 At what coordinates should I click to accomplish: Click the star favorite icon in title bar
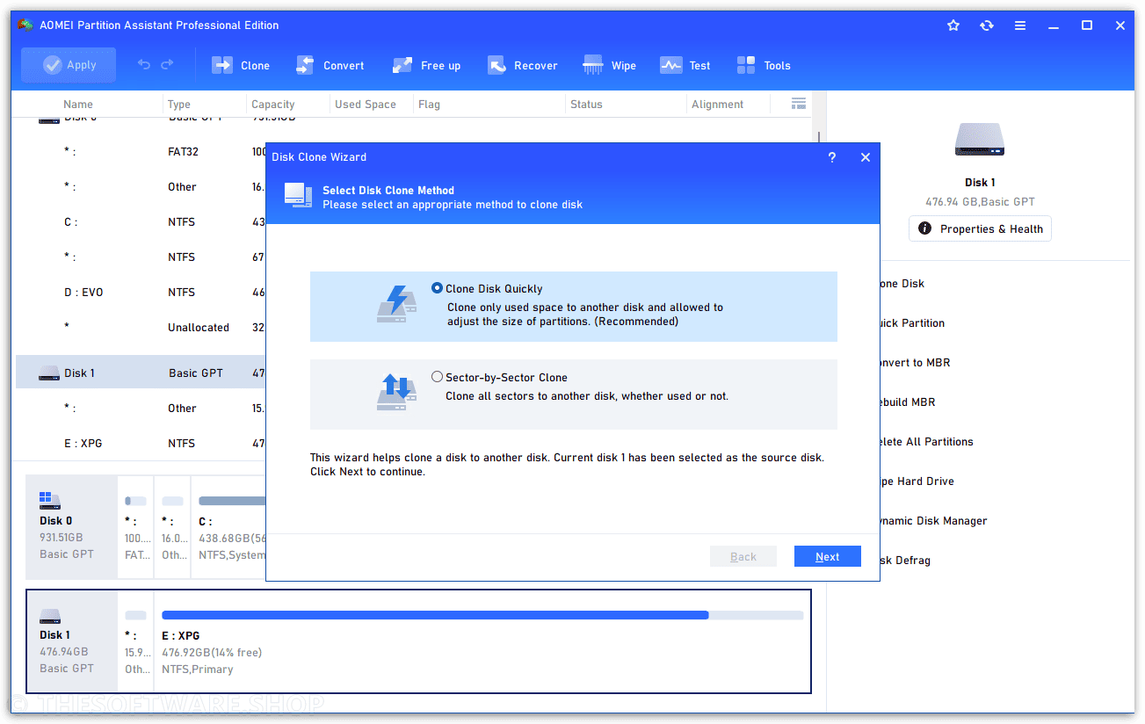pos(953,25)
